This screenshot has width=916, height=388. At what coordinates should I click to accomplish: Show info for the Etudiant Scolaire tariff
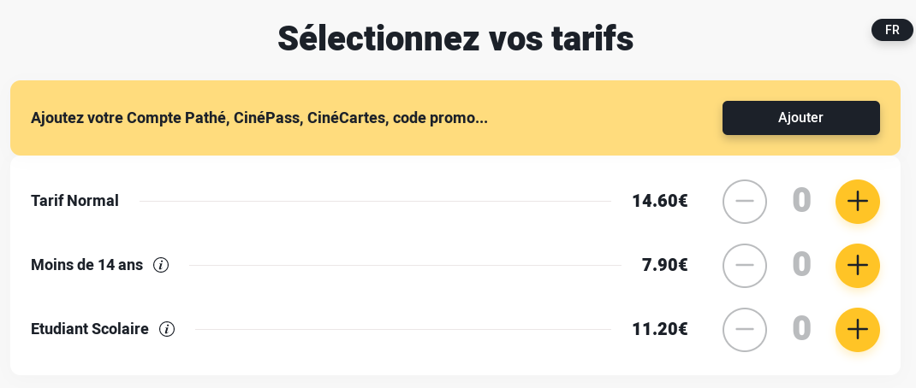point(167,329)
